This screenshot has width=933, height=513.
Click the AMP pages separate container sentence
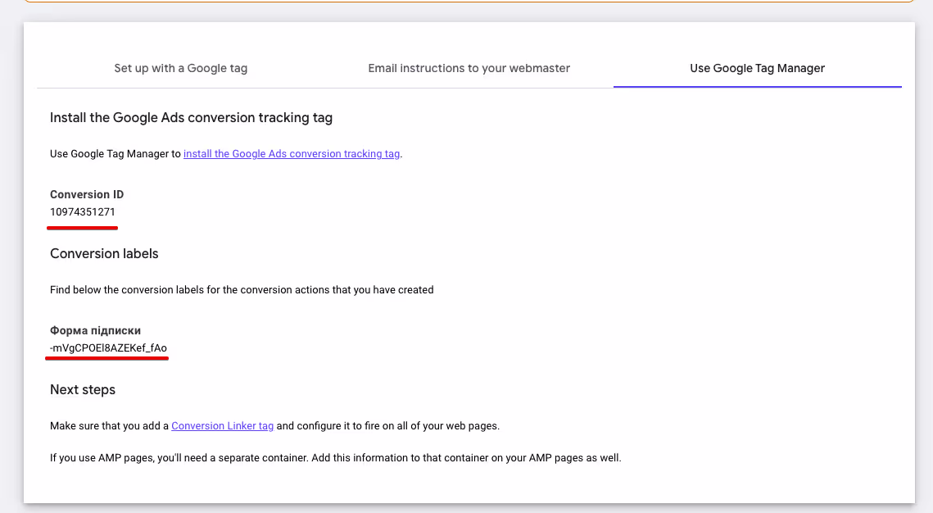336,458
